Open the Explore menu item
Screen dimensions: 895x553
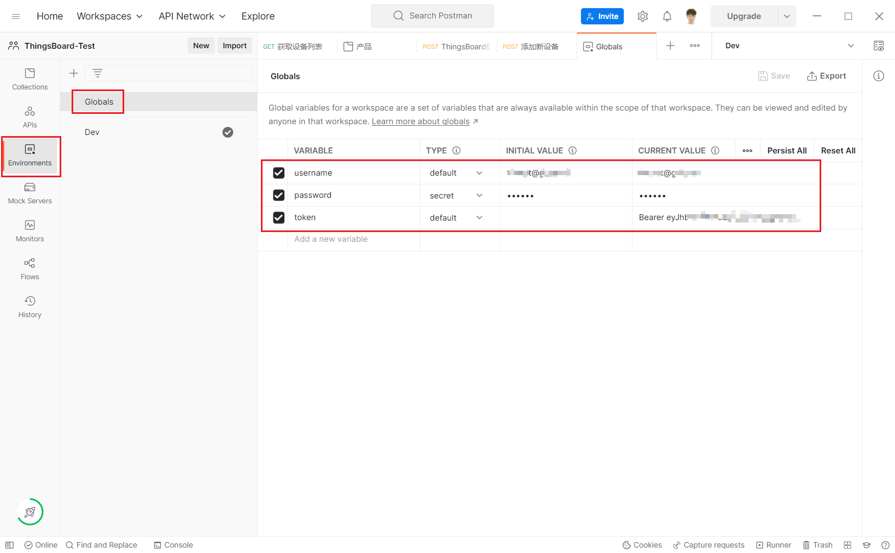(258, 16)
